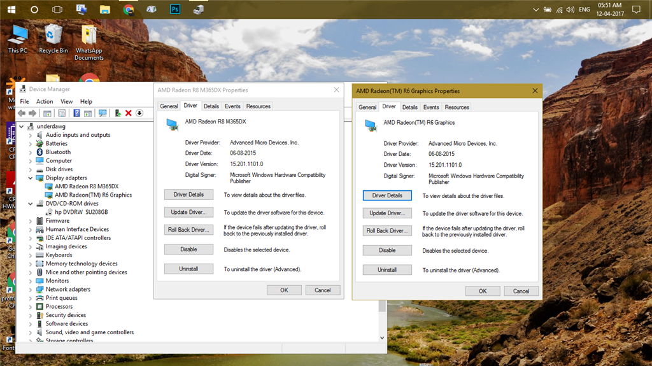
Task: Open WhatsApp Documents desktop folder
Action: click(89, 43)
